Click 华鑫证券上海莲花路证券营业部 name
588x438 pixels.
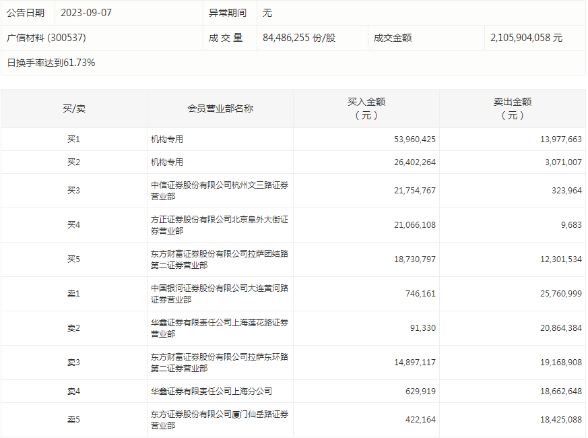tap(220, 328)
